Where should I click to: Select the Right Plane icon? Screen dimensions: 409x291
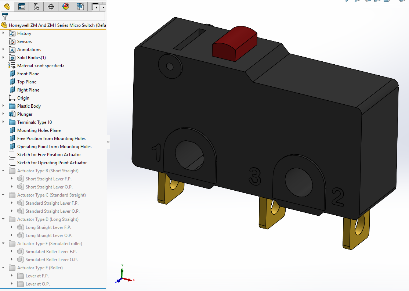(12, 90)
